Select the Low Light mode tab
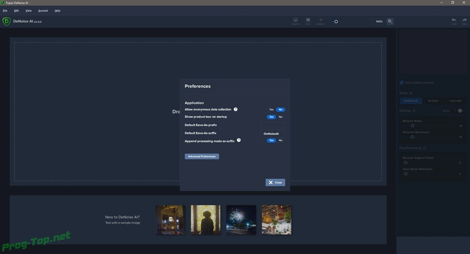The width and height of the screenshot is (470, 254). [x=456, y=101]
